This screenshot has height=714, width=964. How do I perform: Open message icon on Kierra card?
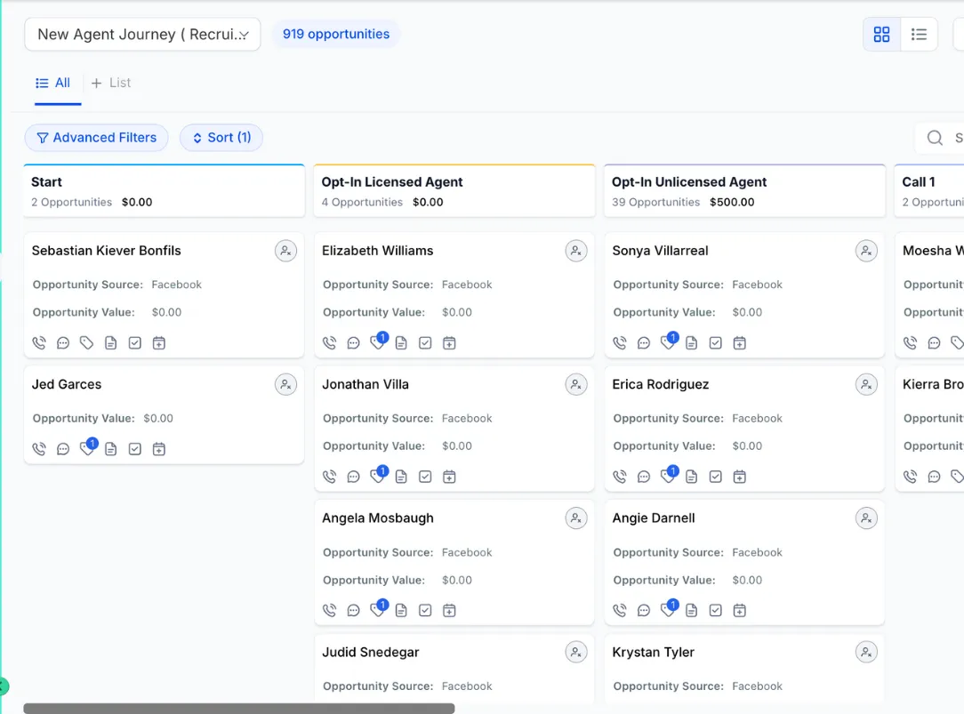pyautogui.click(x=934, y=477)
